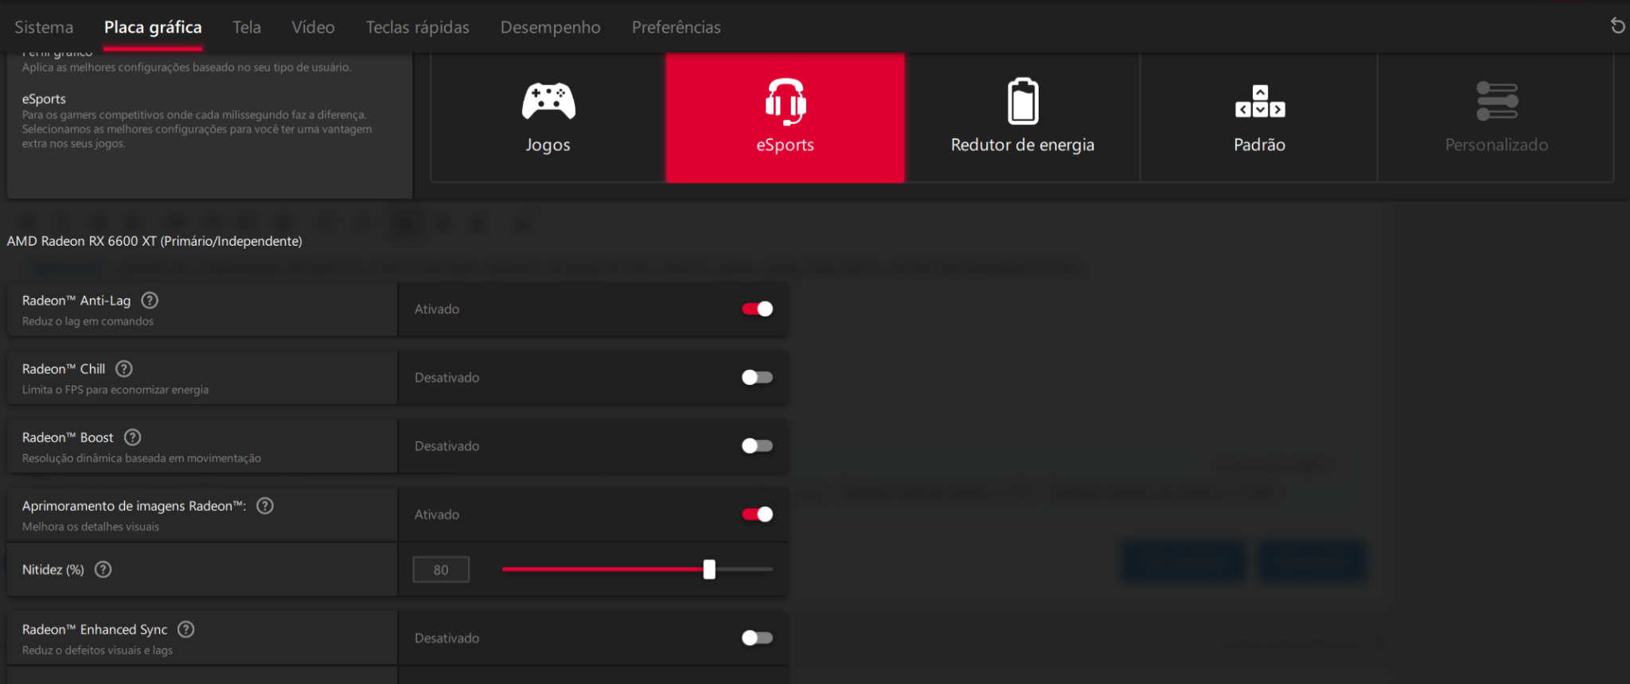1630x684 pixels.
Task: Click the Redutor de energia label
Action: [x=1023, y=145]
